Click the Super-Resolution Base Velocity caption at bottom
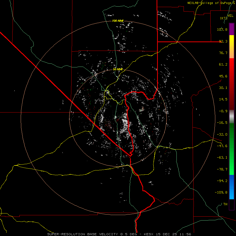Image resolution: width=236 pixels, height=236 pixels. click(x=119, y=234)
